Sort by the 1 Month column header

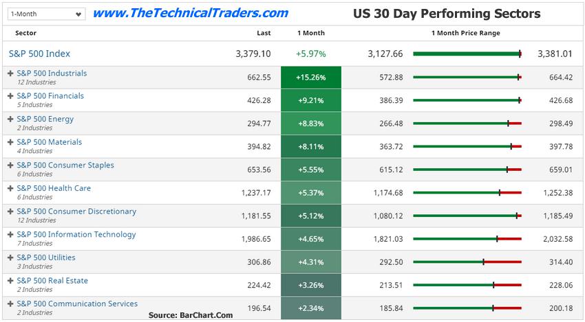[311, 33]
